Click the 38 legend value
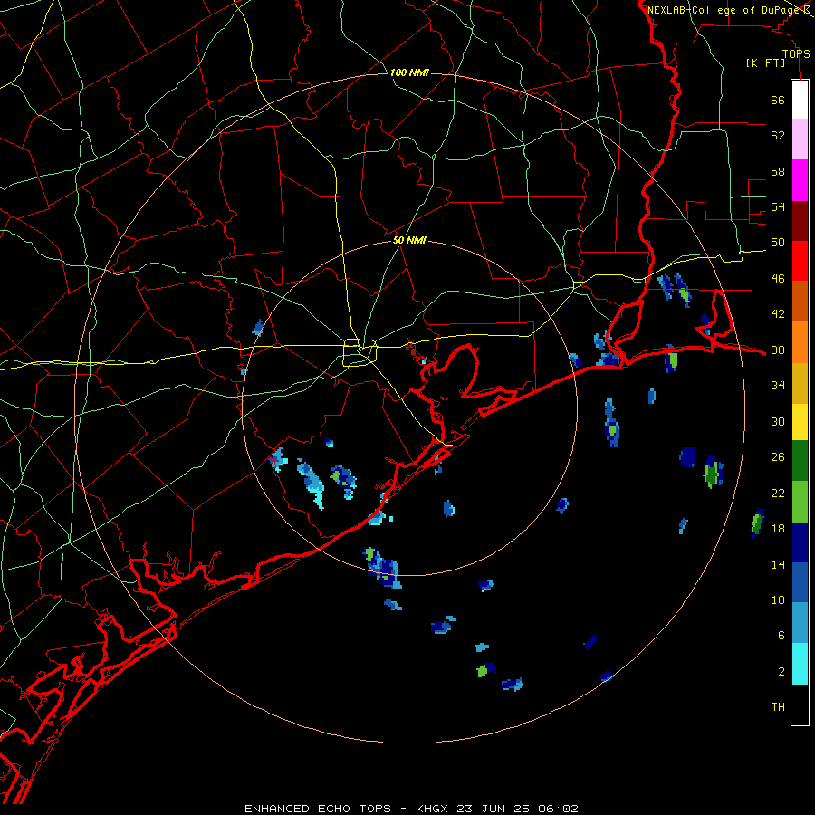 tap(778, 350)
